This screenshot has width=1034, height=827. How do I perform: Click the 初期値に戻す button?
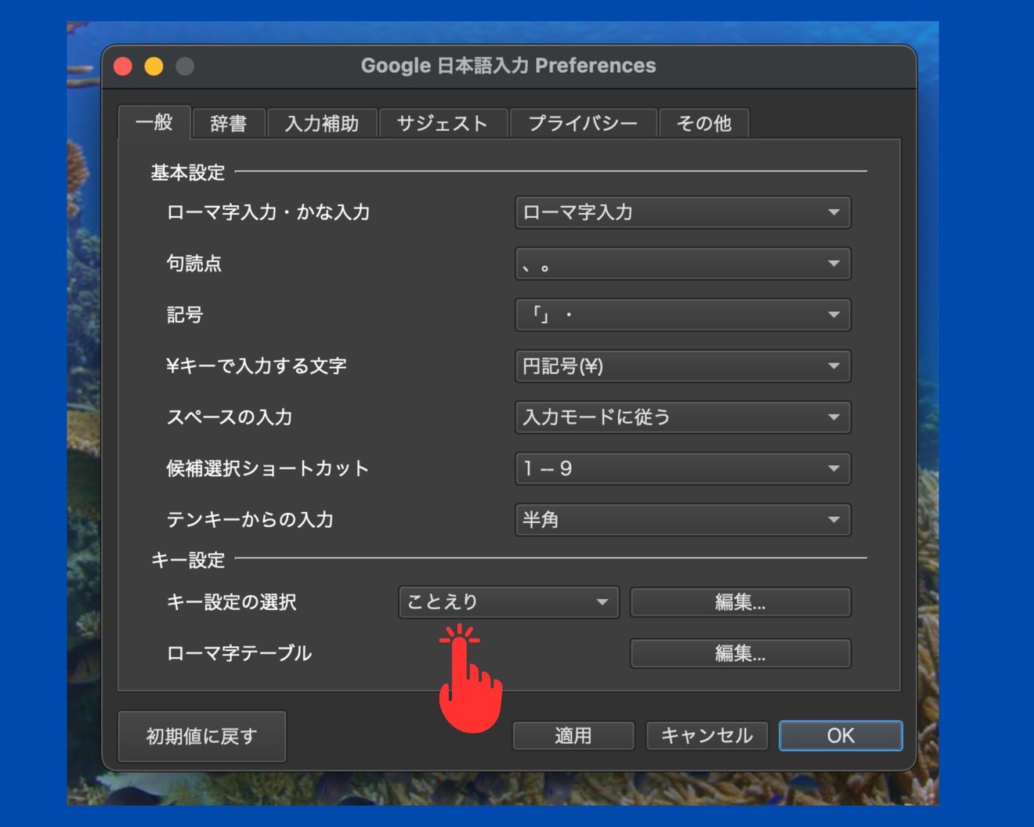click(202, 736)
